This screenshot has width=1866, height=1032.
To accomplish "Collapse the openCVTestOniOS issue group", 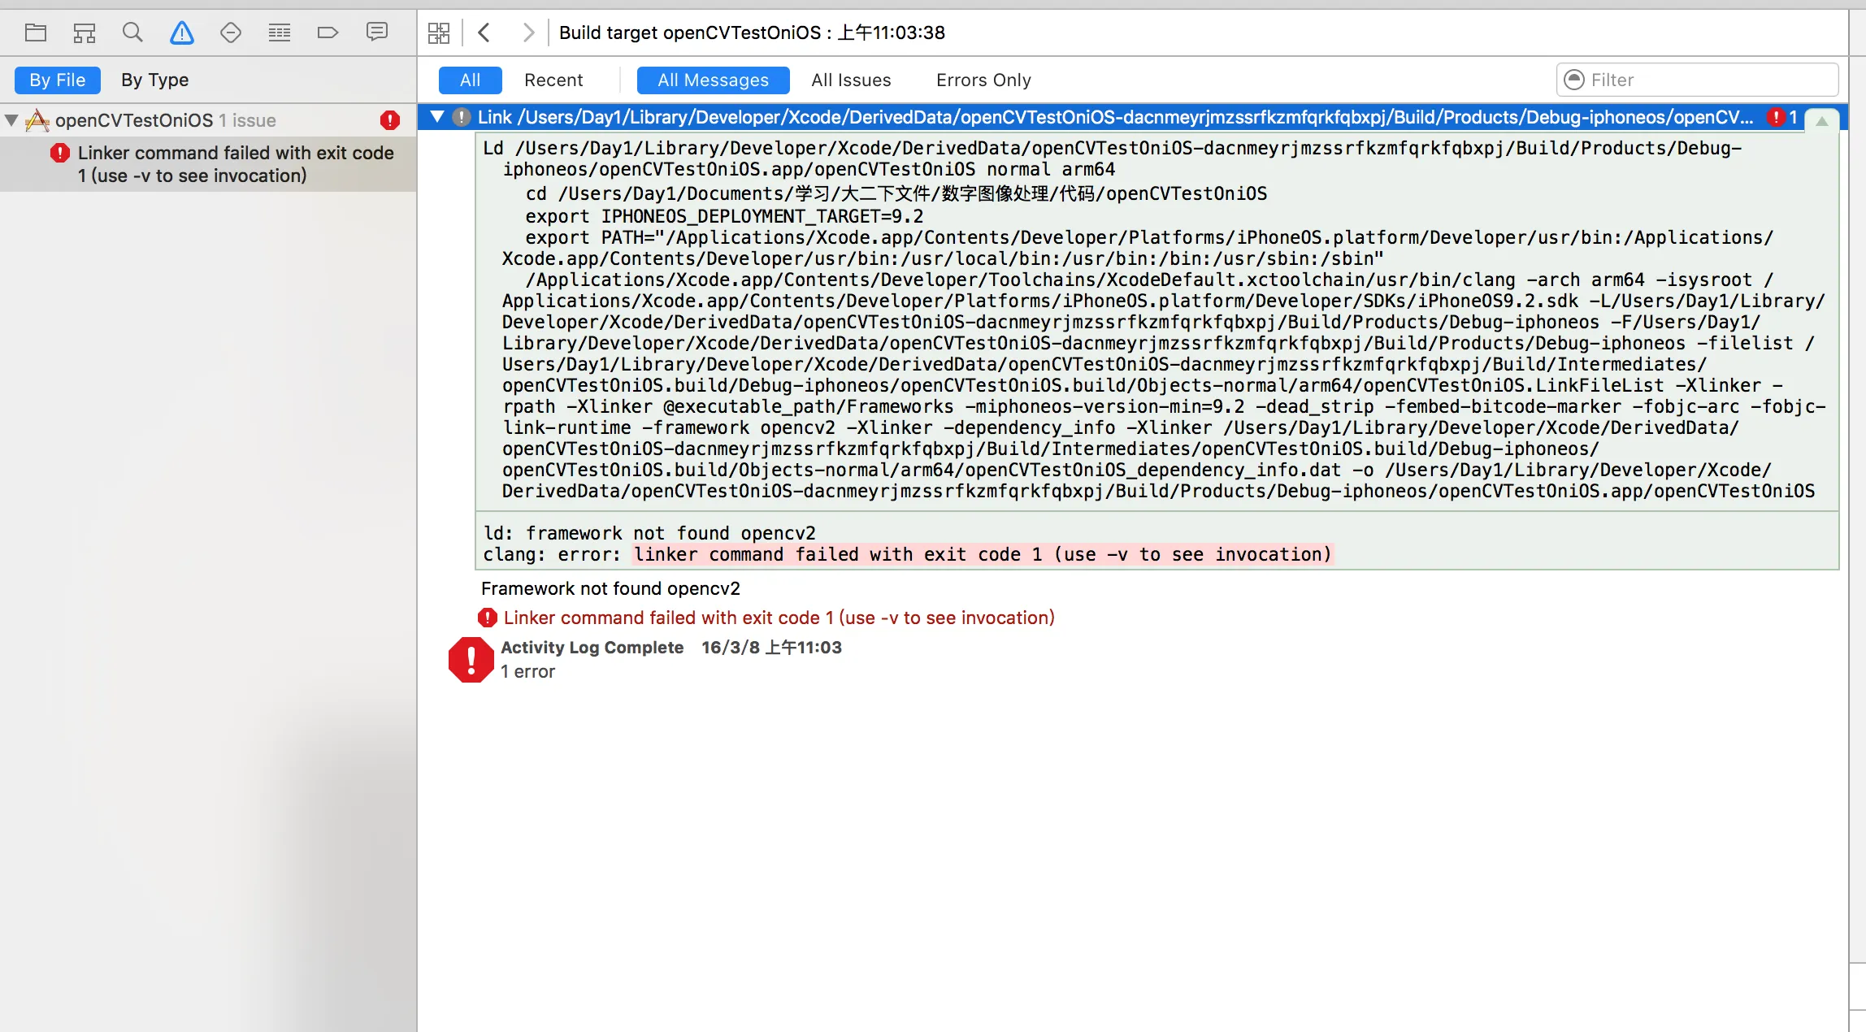I will pyautogui.click(x=11, y=120).
